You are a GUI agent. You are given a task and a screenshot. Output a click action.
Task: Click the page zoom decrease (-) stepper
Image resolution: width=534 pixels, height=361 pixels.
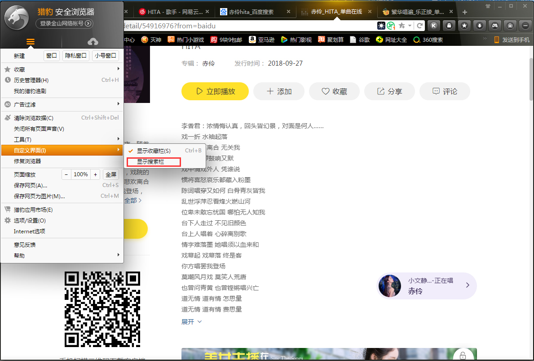tap(66, 174)
